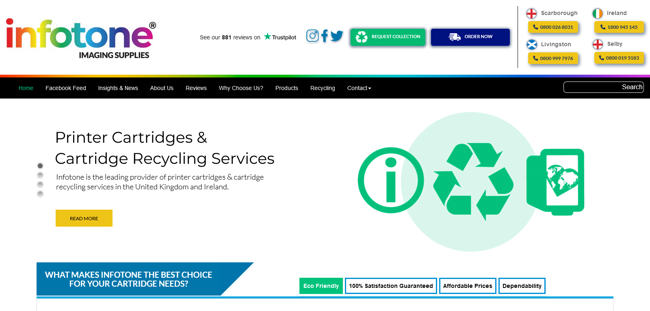This screenshot has width=650, height=311.
Task: Click the Ireland flag icon
Action: pyautogui.click(x=598, y=13)
